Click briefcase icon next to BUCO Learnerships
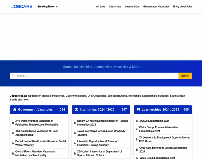This screenshot has width=202, height=159. pyautogui.click(x=137, y=121)
